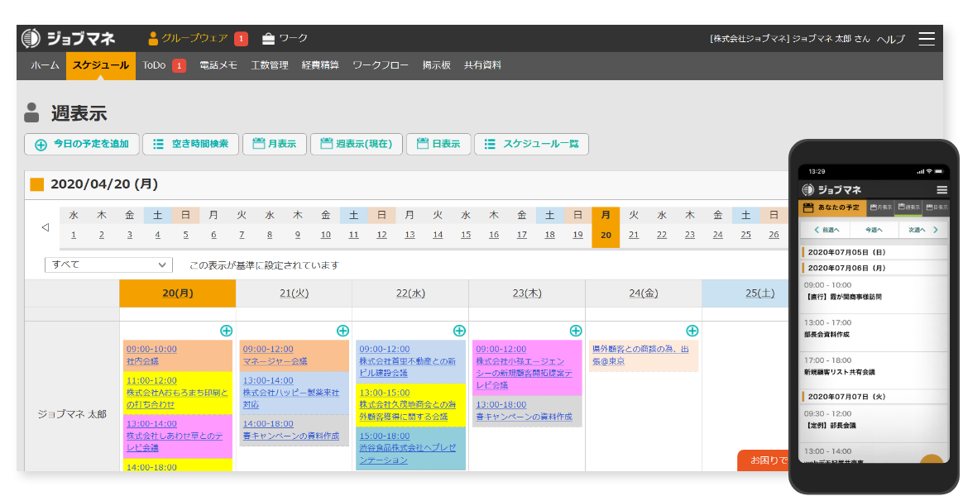The image size is (963, 496).
Task: Click the ジョブマネ logo icon
Action: point(31,38)
